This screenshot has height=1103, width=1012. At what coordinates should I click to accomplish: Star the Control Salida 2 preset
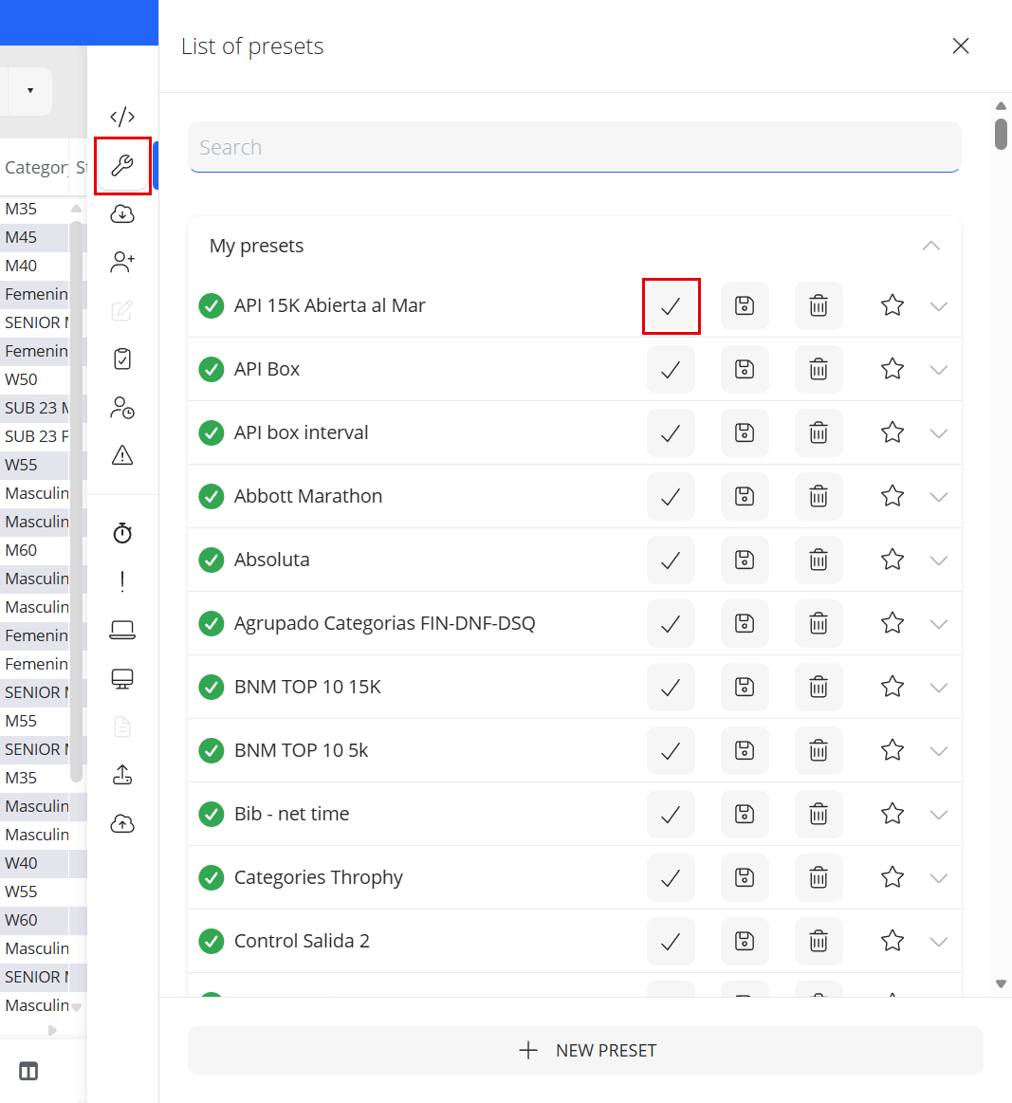[x=892, y=941]
